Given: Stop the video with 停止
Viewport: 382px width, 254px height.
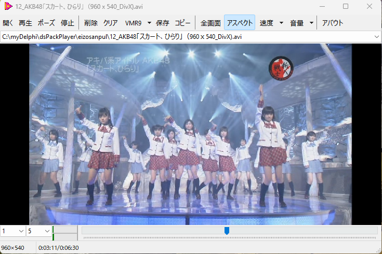Looking at the screenshot, I should click(x=67, y=23).
